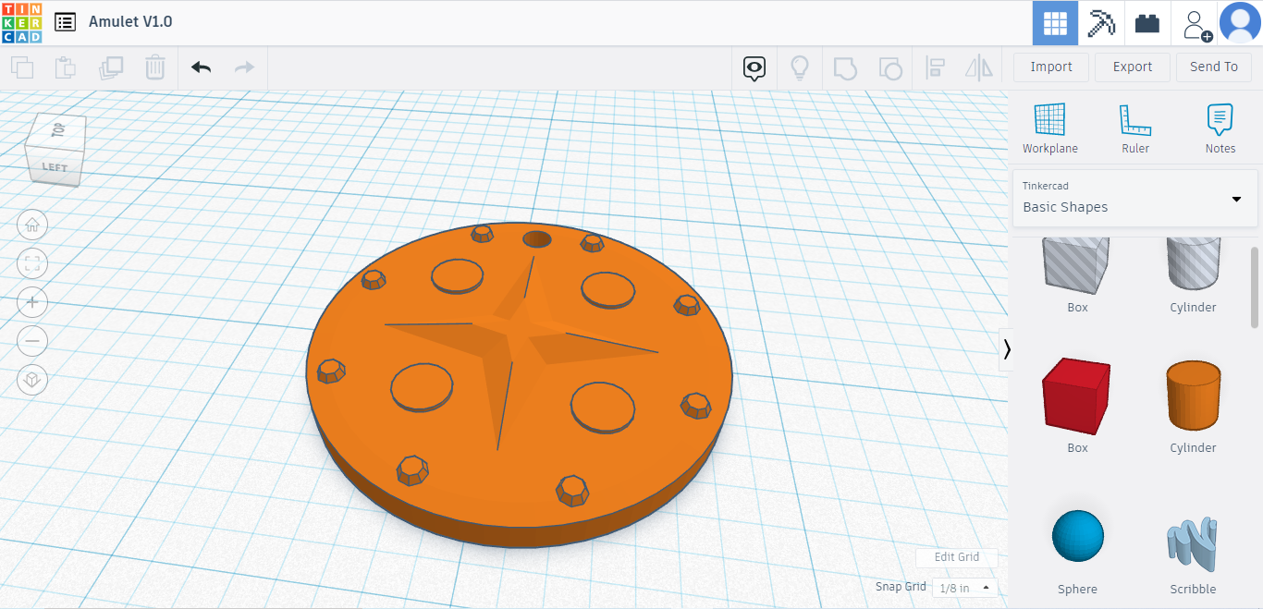Open the Tinkercad logo home link
The height and width of the screenshot is (609, 1263).
click(x=21, y=22)
